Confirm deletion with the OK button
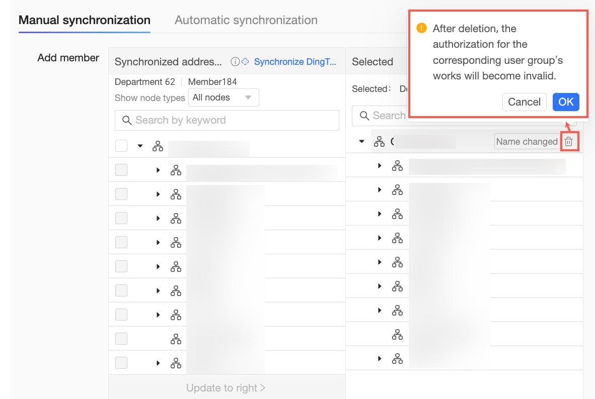595x399 pixels. 566,102
